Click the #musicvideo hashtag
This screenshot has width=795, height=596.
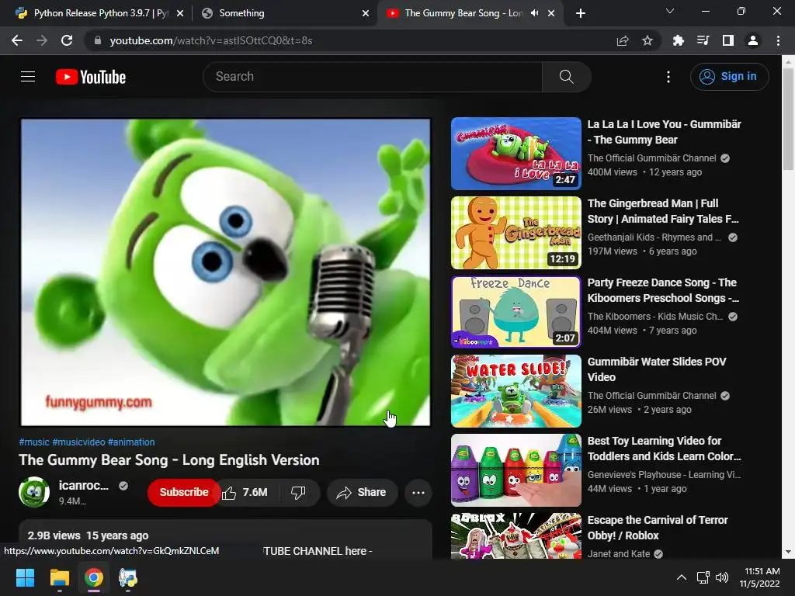pyautogui.click(x=78, y=442)
